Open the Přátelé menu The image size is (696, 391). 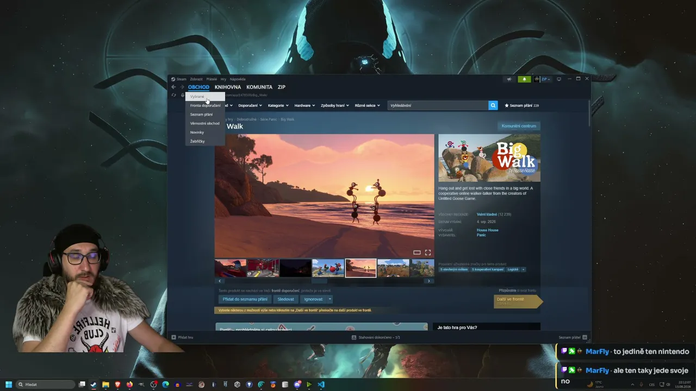click(x=212, y=79)
